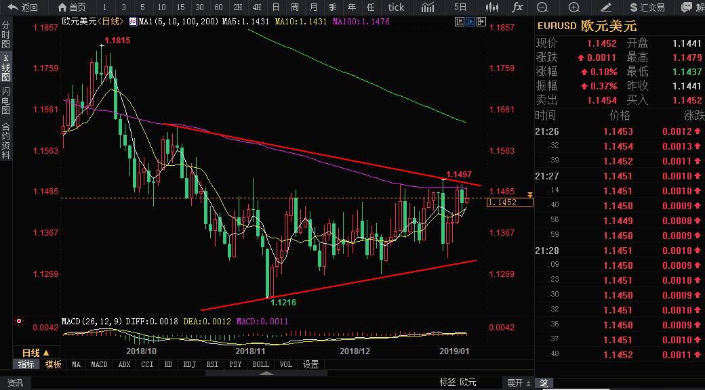Open 分时图 sidebar tab
Image resolution: width=705 pixels, height=390 pixels.
tap(6, 35)
